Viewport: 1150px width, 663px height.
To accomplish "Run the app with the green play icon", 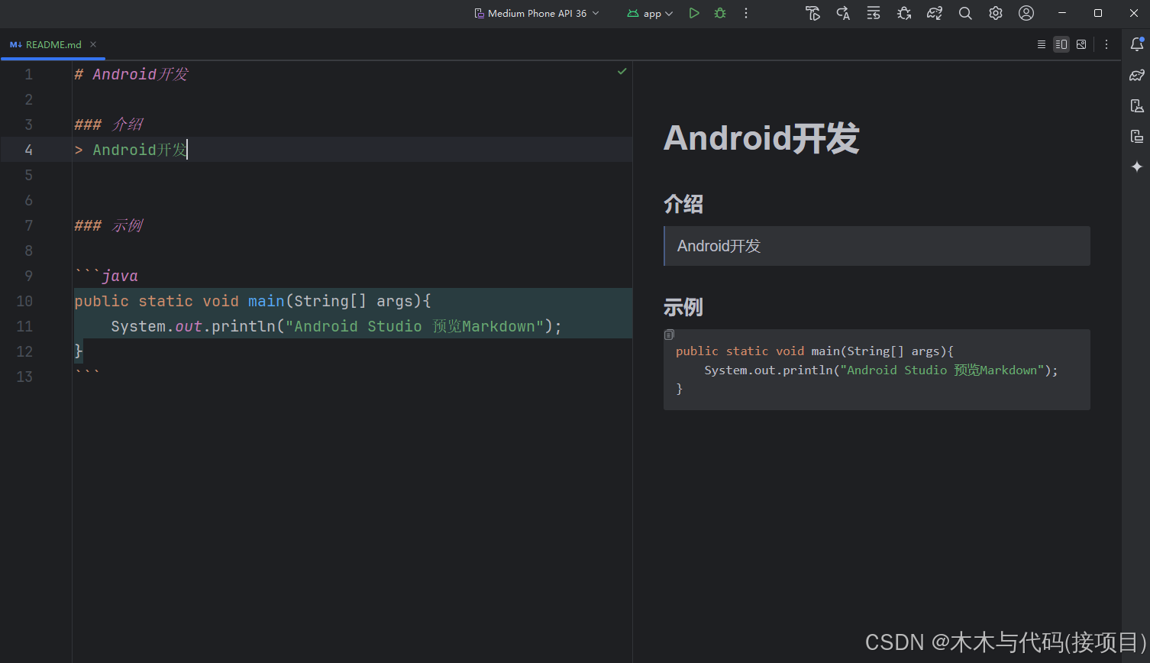I will [694, 13].
